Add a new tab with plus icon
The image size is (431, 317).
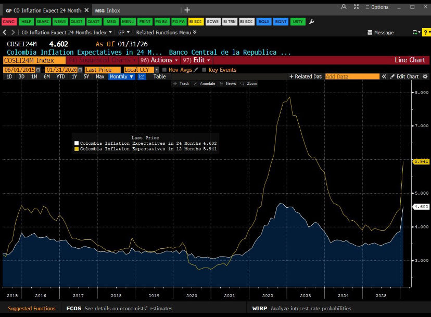coord(187,10)
